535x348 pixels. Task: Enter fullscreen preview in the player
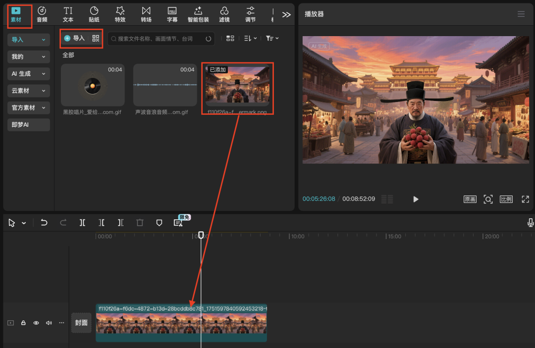525,199
